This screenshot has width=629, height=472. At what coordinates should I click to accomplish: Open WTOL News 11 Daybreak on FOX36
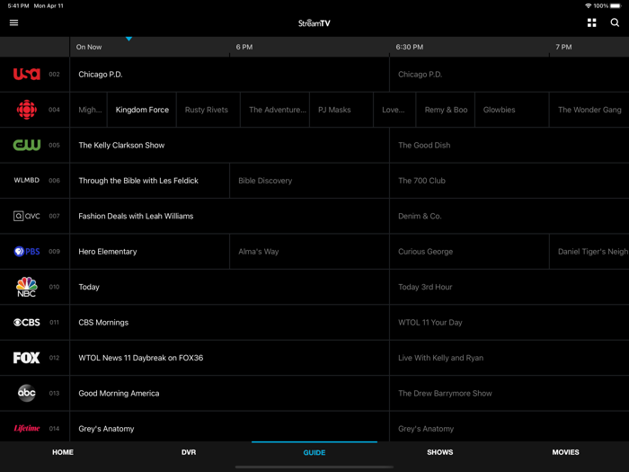(229, 358)
